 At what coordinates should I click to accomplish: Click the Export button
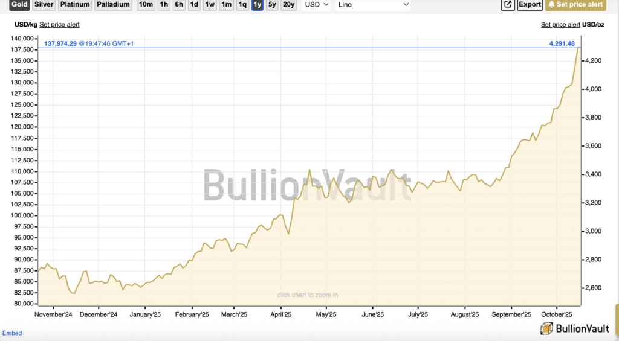tap(530, 5)
